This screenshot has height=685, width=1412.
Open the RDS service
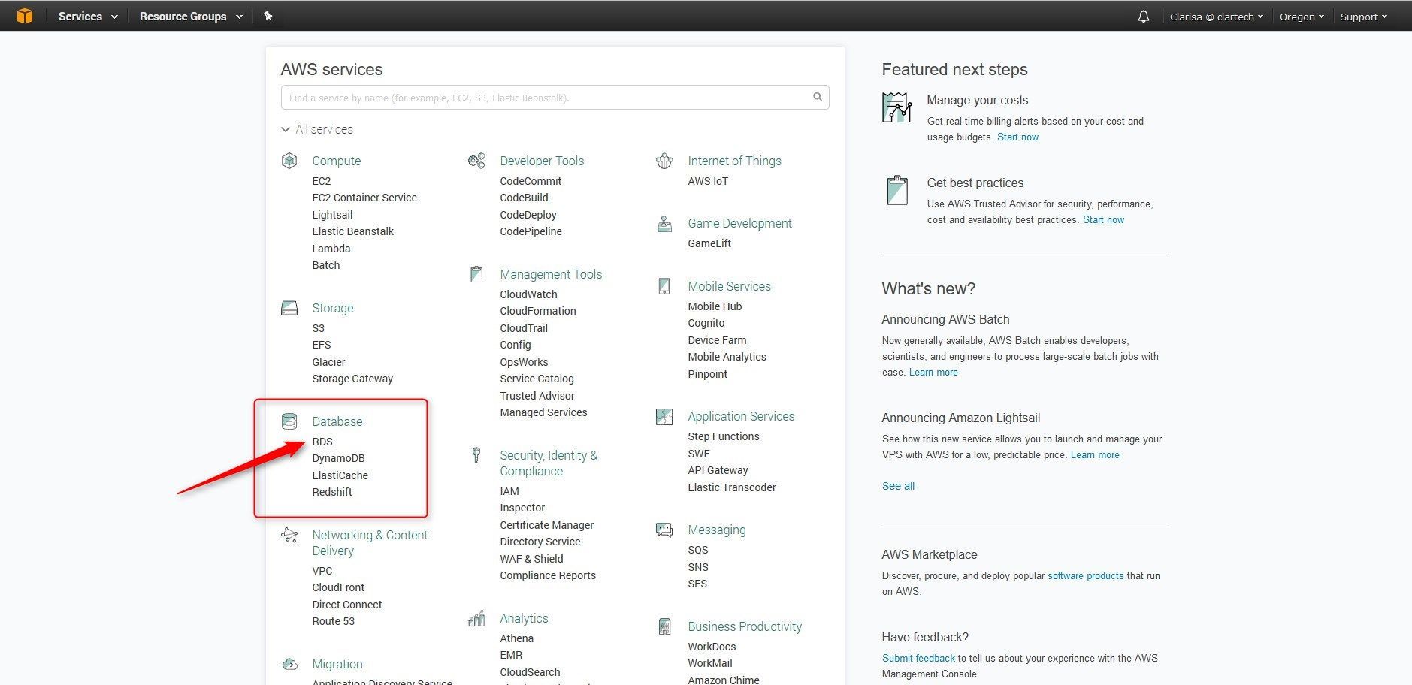322,442
